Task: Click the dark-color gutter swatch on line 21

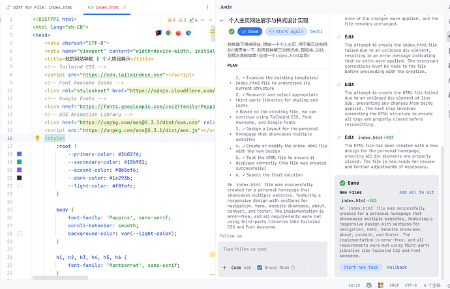Action: pyautogui.click(x=19, y=178)
